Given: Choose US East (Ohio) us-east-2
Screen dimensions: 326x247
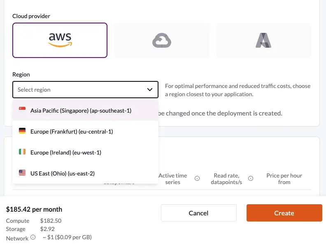Looking at the screenshot, I should [63, 173].
